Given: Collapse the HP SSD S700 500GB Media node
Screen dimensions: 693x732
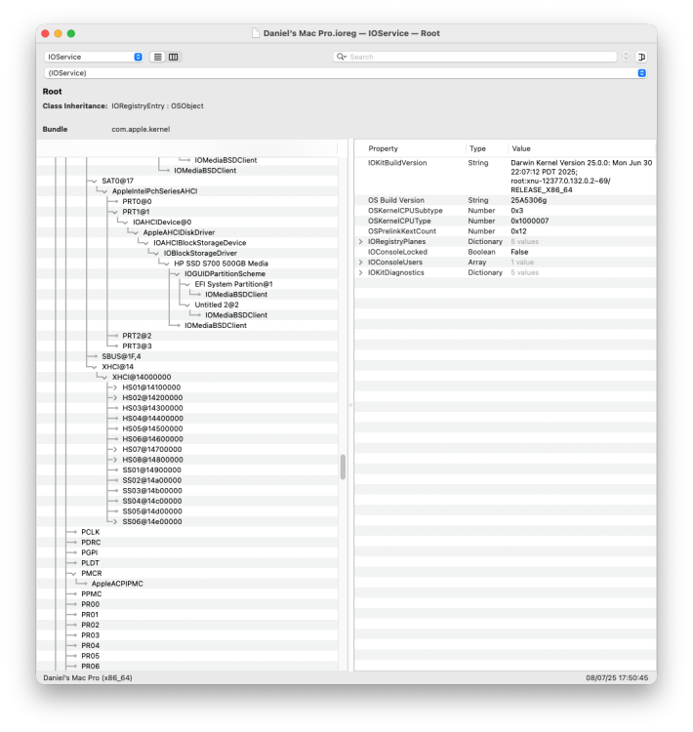Looking at the screenshot, I should tap(167, 264).
